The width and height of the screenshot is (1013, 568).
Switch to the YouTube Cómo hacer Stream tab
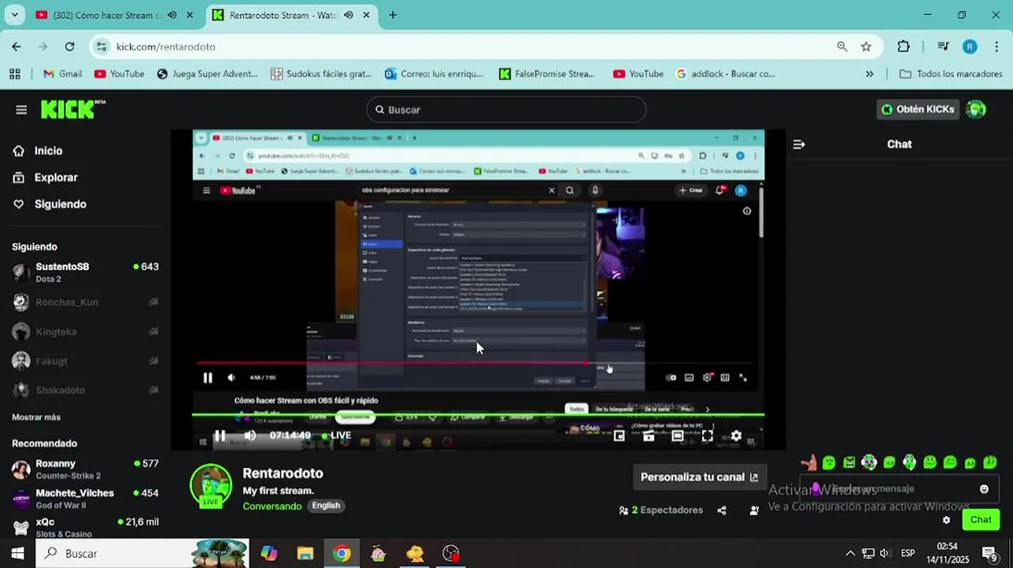click(x=107, y=15)
